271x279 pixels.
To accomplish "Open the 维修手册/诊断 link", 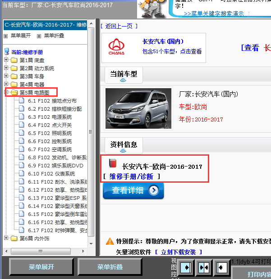I will tap(131, 176).
